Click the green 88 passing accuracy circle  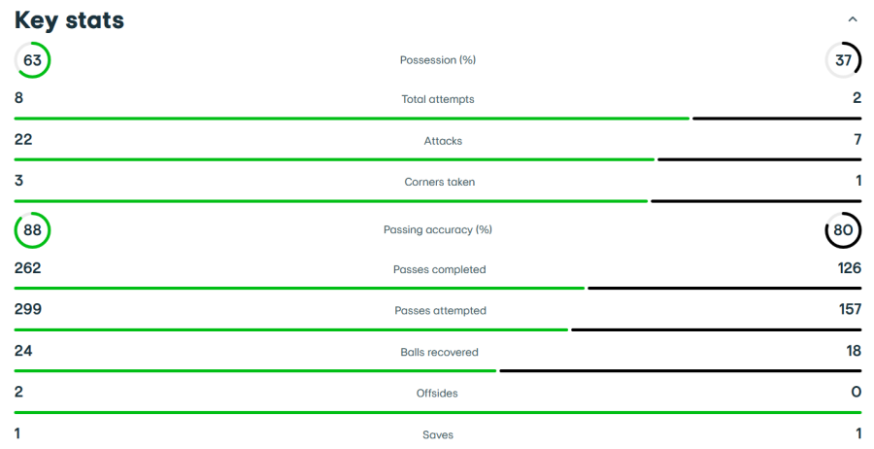coord(32,230)
